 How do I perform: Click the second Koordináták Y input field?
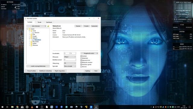(x=73, y=53)
